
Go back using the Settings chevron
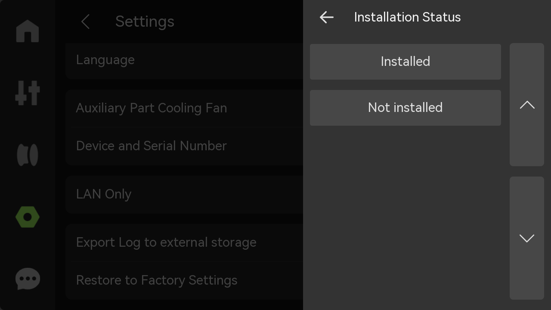[x=85, y=22]
